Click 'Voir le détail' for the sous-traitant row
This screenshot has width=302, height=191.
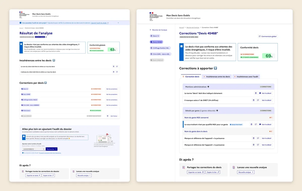(x=265, y=124)
